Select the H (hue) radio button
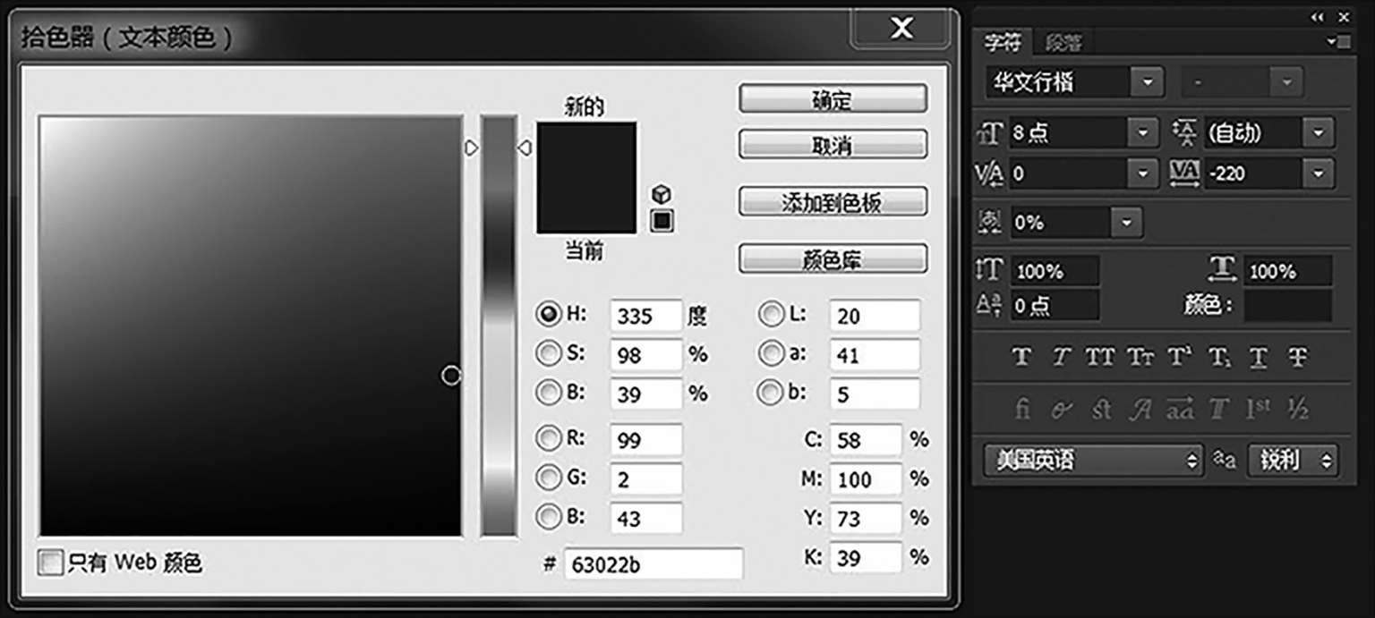The height and width of the screenshot is (618, 1375). [548, 314]
